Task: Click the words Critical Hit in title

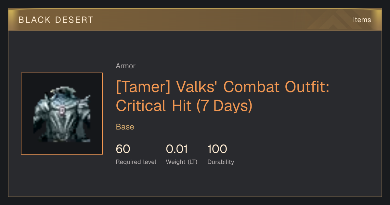Action: point(154,106)
